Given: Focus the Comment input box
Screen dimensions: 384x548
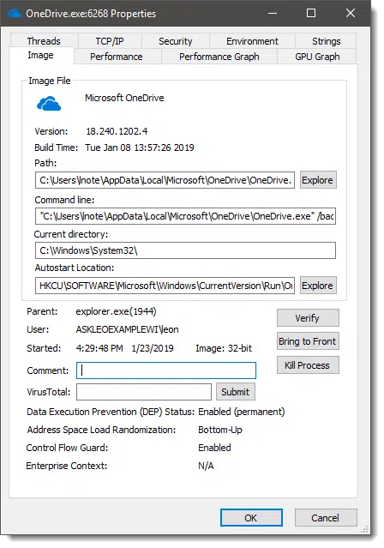Looking at the screenshot, I should (166, 370).
